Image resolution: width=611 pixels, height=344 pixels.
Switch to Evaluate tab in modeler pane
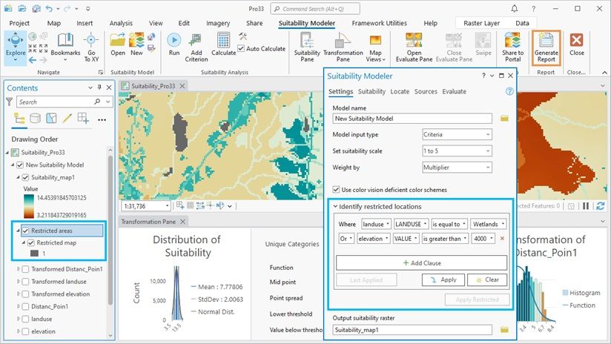point(454,91)
